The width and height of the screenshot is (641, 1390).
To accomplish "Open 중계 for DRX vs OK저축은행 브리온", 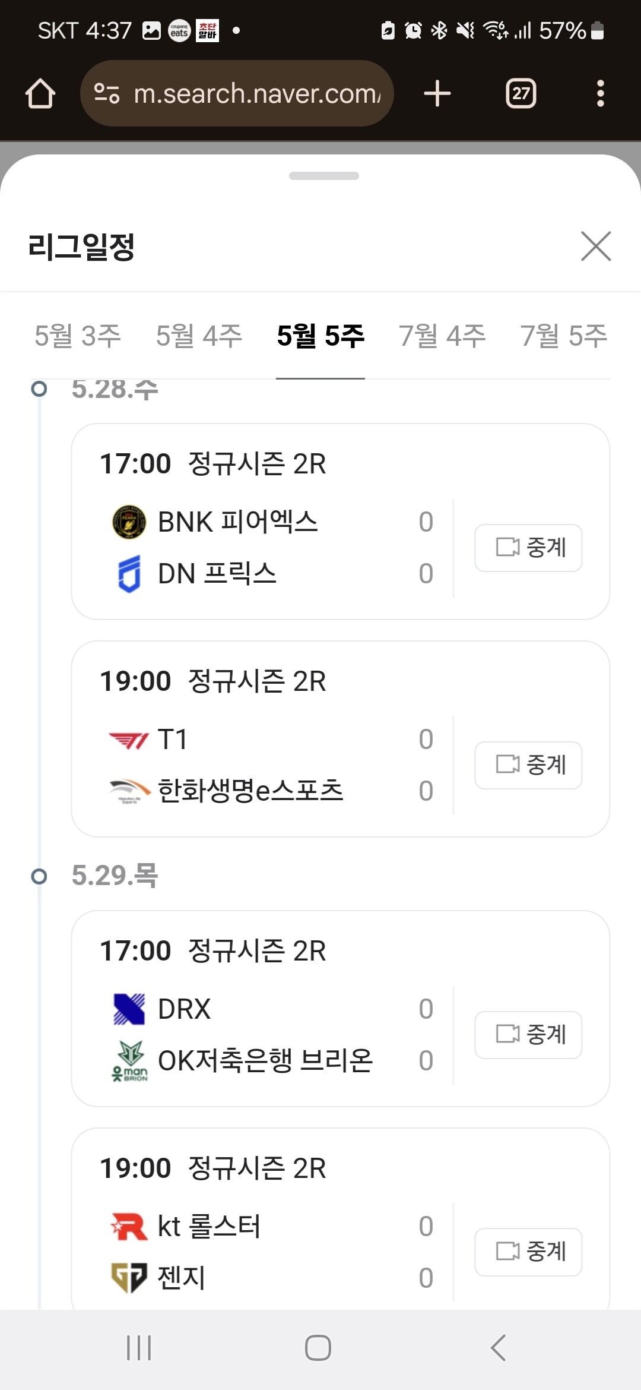I will pyautogui.click(x=528, y=1035).
